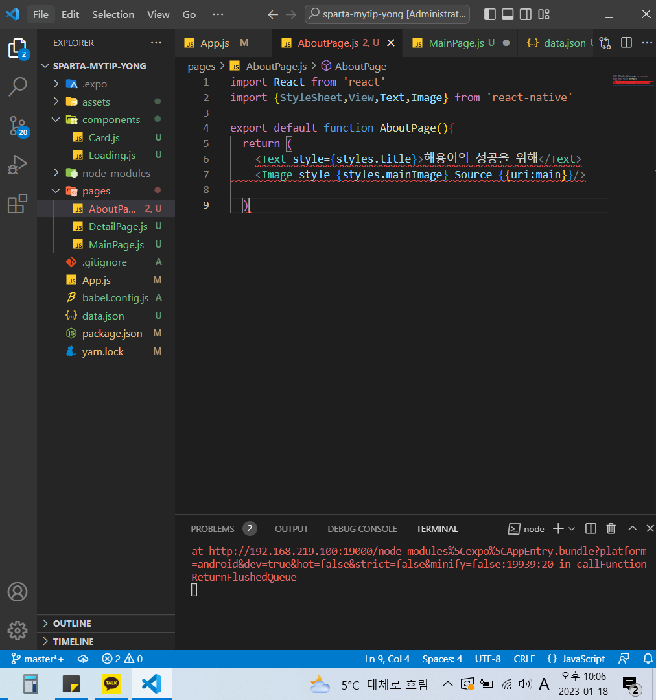The image size is (656, 700).
Task: Open the Manage gear icon
Action: pyautogui.click(x=18, y=631)
